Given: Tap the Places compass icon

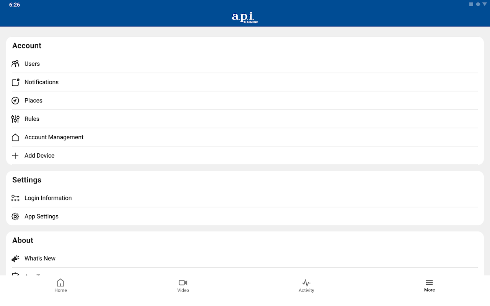Looking at the screenshot, I should (x=15, y=101).
